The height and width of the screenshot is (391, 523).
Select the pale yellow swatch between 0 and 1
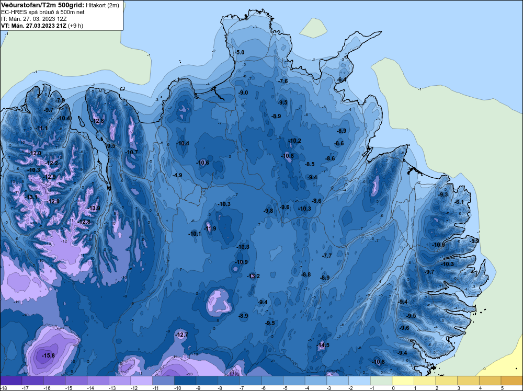403,381
